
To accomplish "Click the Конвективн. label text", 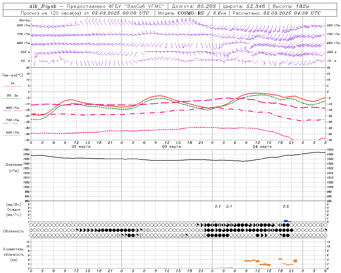I will pyautogui.click(x=14, y=249).
